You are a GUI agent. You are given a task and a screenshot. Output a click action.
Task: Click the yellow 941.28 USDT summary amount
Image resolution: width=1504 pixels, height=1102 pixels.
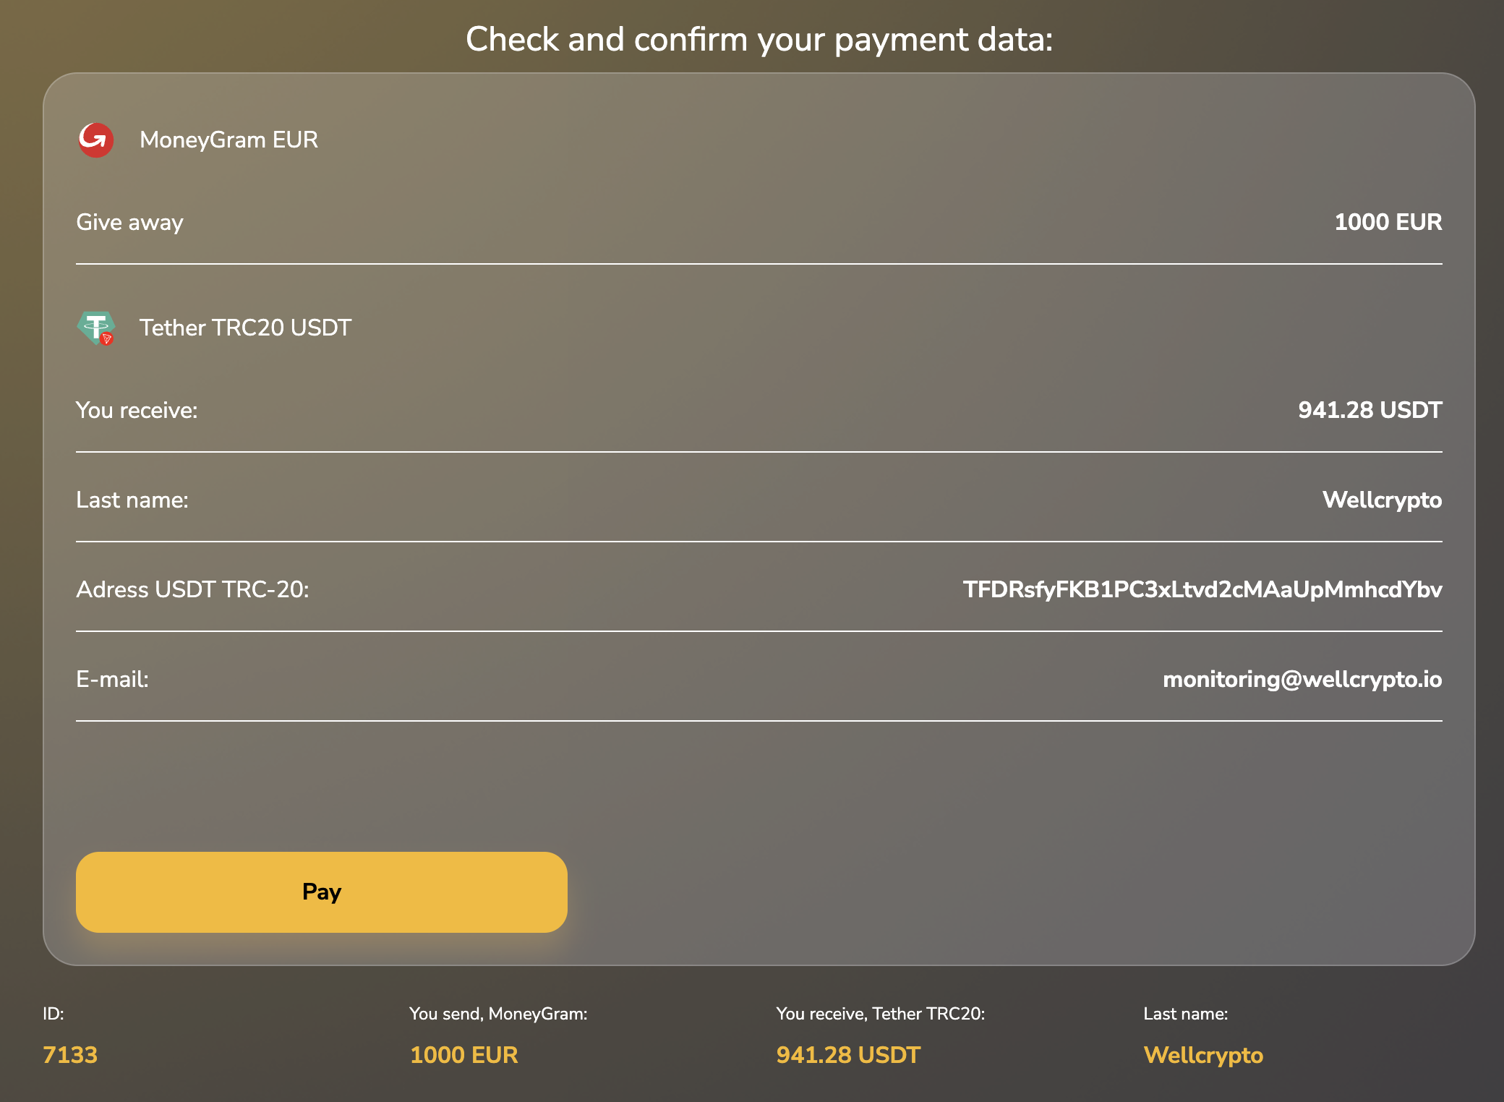click(x=848, y=1055)
